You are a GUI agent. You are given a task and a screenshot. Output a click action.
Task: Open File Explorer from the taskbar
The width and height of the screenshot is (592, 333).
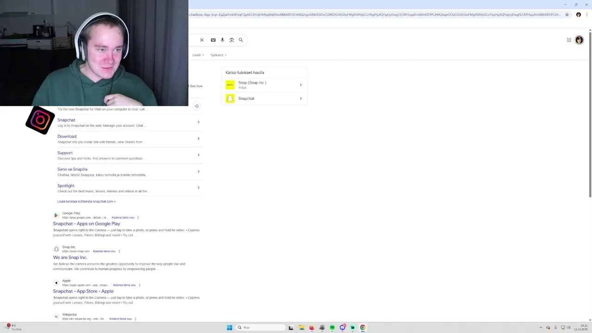[302, 327]
